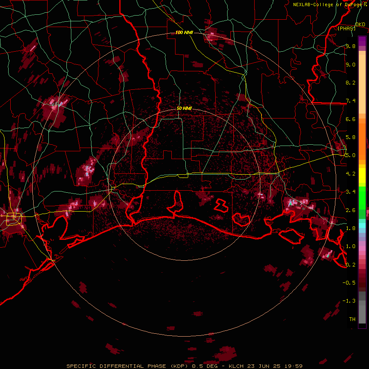Click the 4.2 scale value
Screen dimensions: 369x369
tap(351, 174)
